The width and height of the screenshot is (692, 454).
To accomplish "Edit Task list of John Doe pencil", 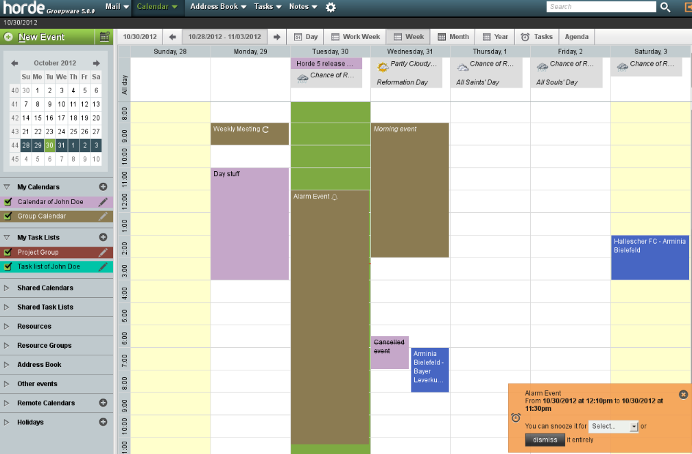I will coord(103,266).
